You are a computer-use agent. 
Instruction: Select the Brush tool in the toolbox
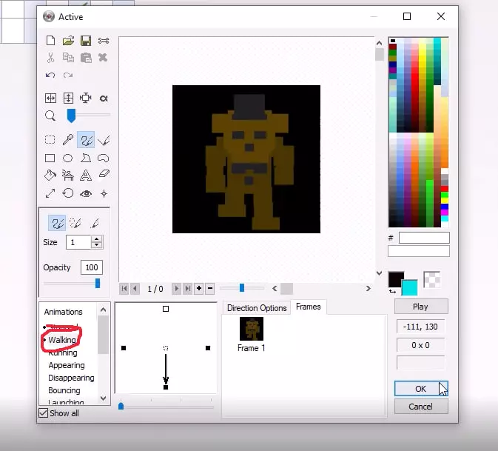[86, 140]
